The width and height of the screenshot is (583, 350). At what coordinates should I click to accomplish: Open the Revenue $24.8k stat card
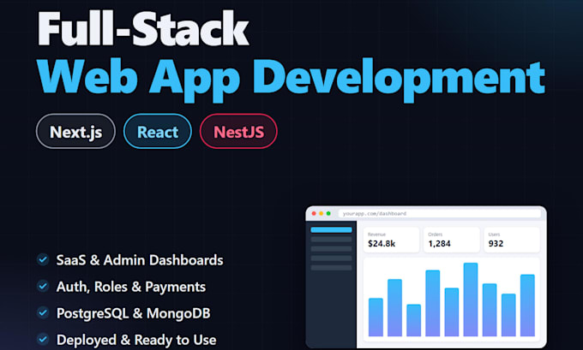[391, 240]
